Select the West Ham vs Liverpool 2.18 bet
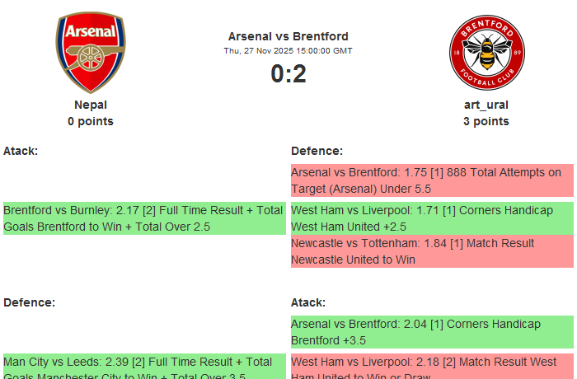The image size is (577, 379). [432, 367]
